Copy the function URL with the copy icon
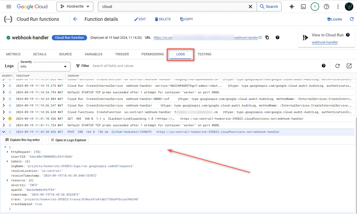The height and width of the screenshot is (214, 357). click(267, 37)
